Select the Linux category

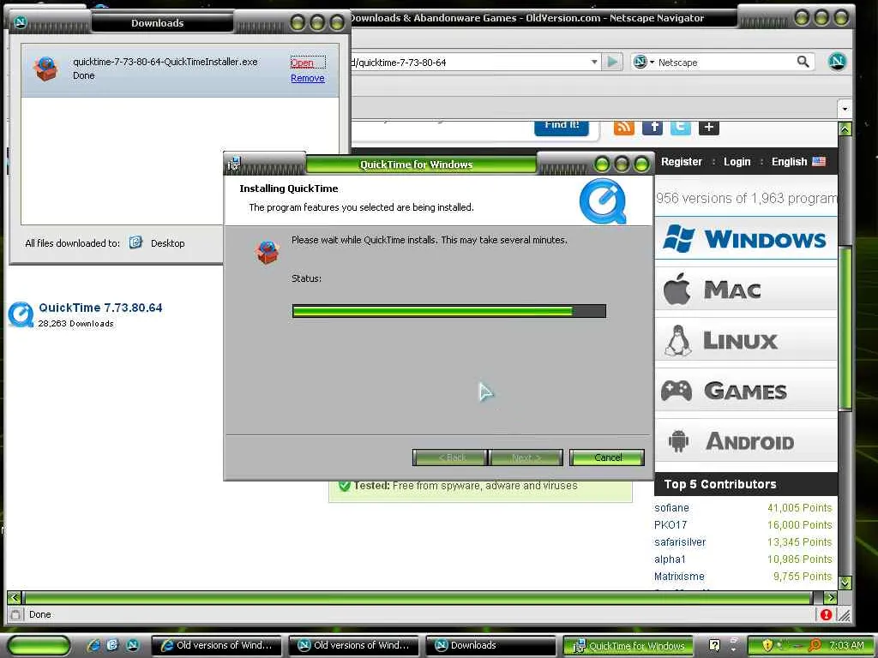(746, 339)
